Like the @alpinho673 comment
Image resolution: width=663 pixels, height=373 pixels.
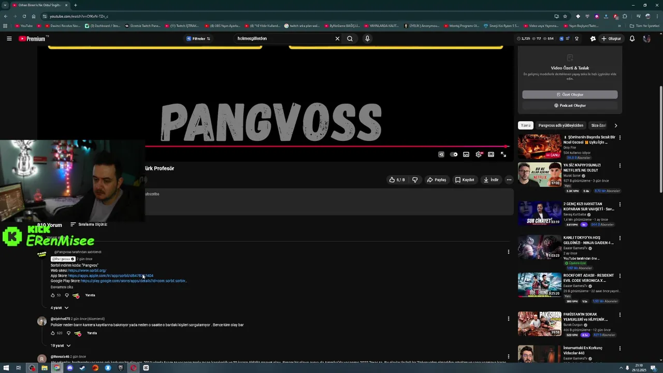(x=52, y=333)
